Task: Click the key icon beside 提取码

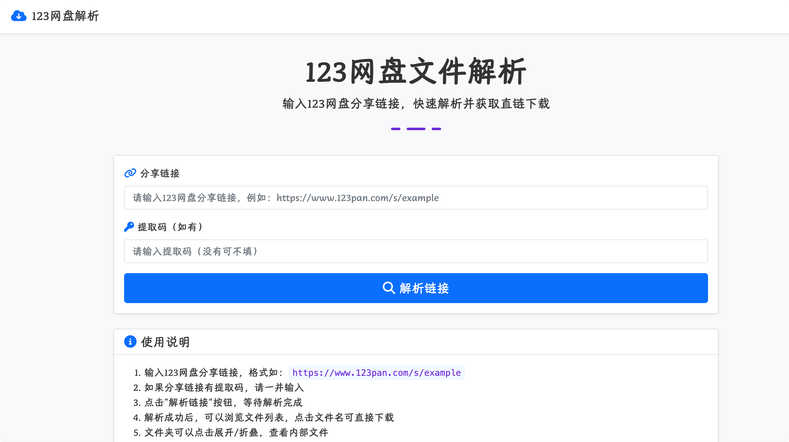Action: pyautogui.click(x=129, y=227)
